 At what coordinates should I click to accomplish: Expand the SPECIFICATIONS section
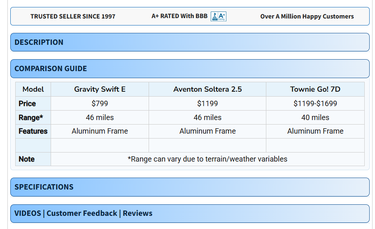pos(190,187)
